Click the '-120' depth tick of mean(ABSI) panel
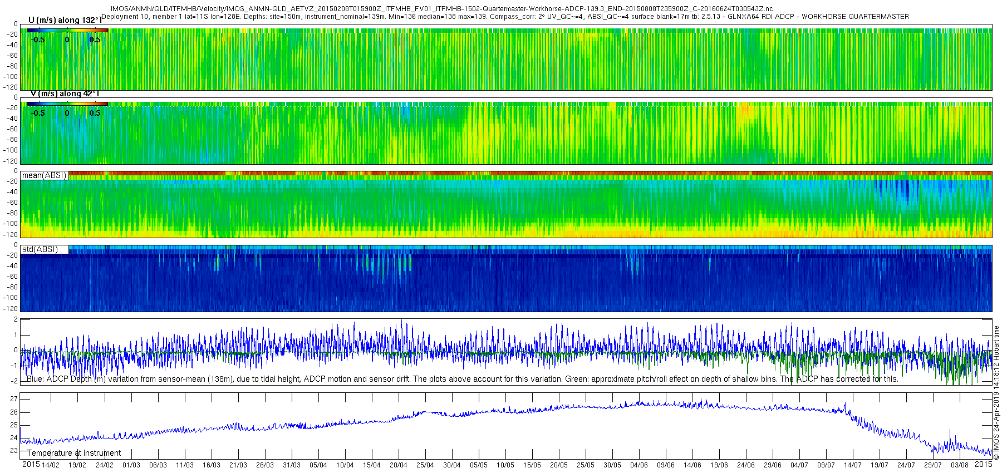The width and height of the screenshot is (1002, 473). 11,234
